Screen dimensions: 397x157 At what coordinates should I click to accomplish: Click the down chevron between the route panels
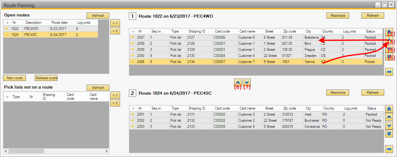click(x=247, y=82)
